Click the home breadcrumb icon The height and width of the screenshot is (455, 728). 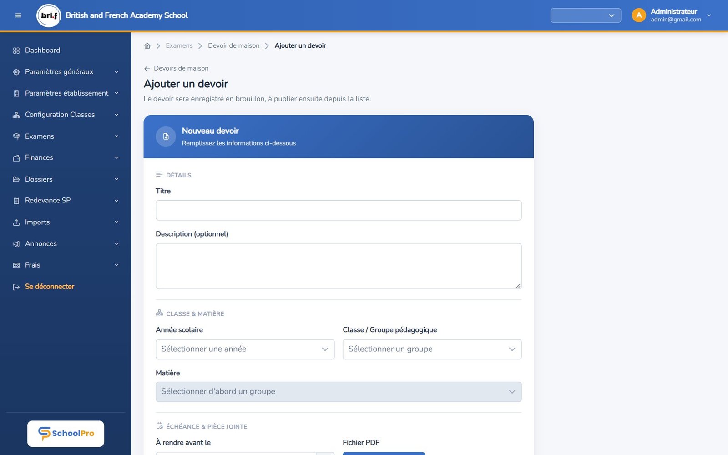point(147,46)
